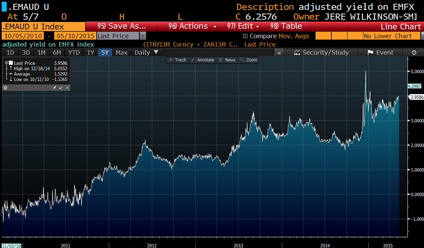Screen dimensions: 424x248
Task: Click the Mov. Avgs label
Action: click(x=294, y=36)
